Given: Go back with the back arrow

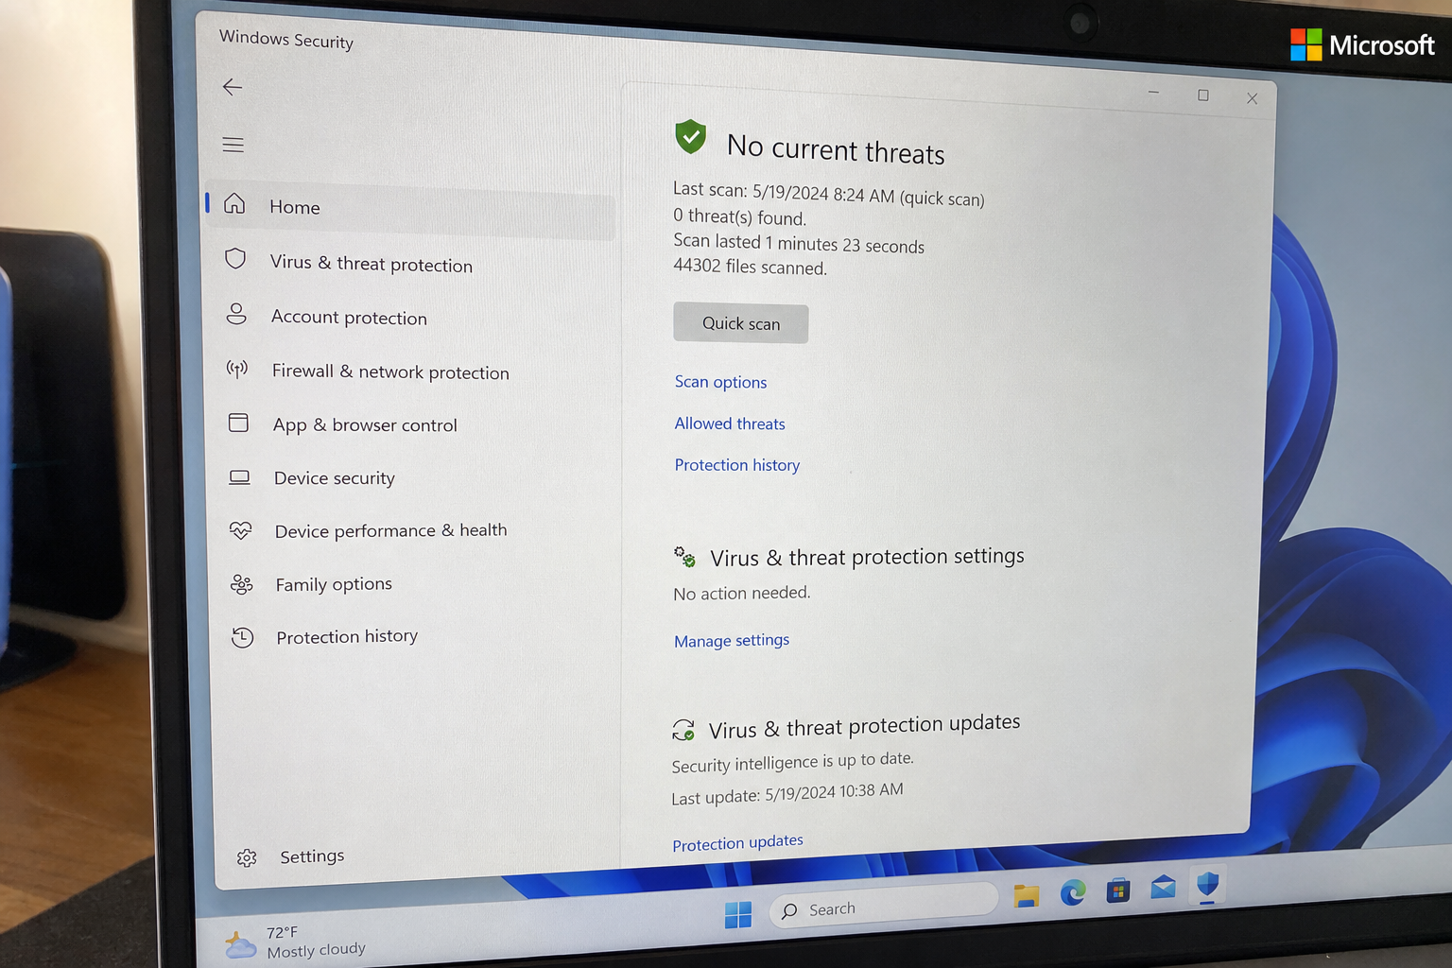Looking at the screenshot, I should (x=233, y=87).
